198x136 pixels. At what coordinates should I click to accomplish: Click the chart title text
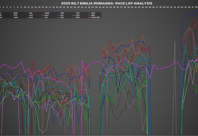coord(107,3)
